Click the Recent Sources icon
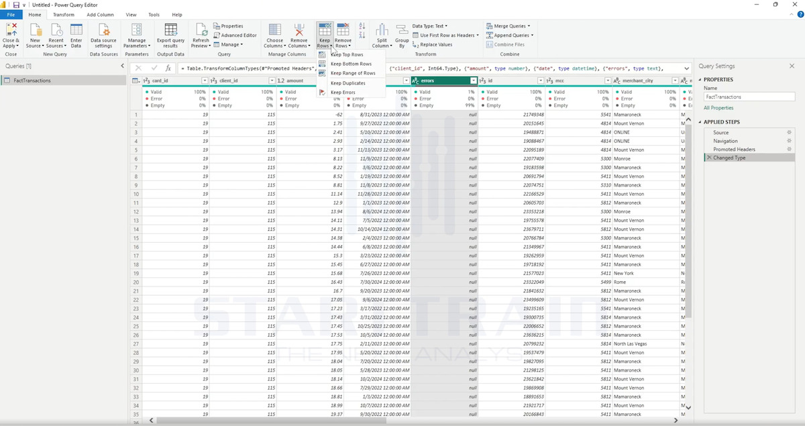This screenshot has width=805, height=426. [x=56, y=30]
